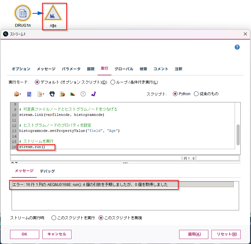
Task: Click the briefcase tools toolbar icon
Action: pos(16,94)
